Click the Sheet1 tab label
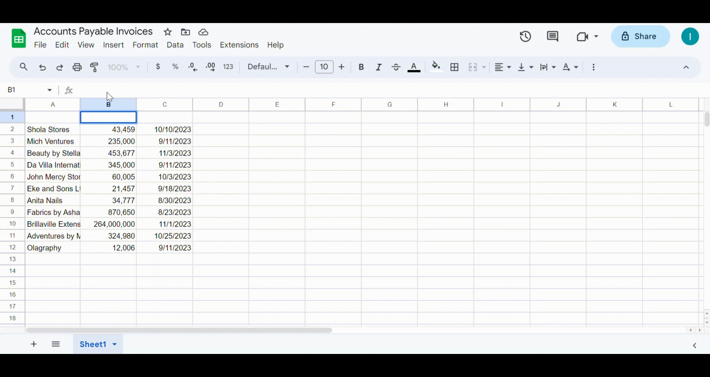The height and width of the screenshot is (377, 710). tap(93, 344)
